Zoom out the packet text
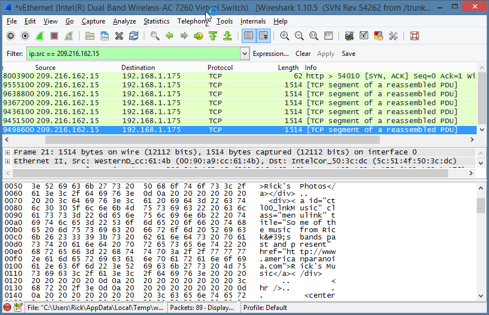489x315 pixels. tap(299, 36)
